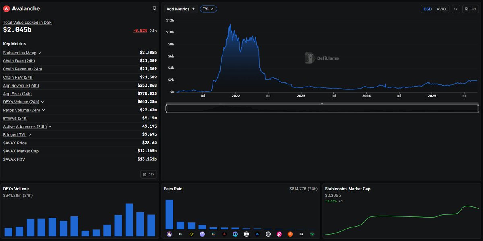Open the embed code icon on chart
483x241 pixels.
pyautogui.click(x=456, y=9)
